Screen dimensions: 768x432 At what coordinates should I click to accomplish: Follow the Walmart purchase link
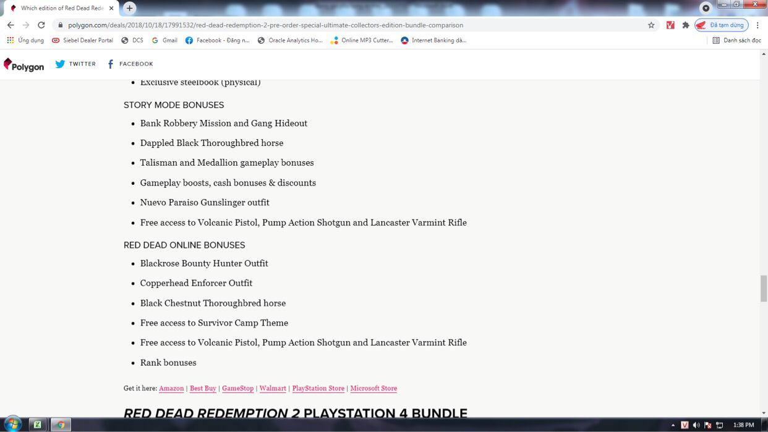point(273,388)
